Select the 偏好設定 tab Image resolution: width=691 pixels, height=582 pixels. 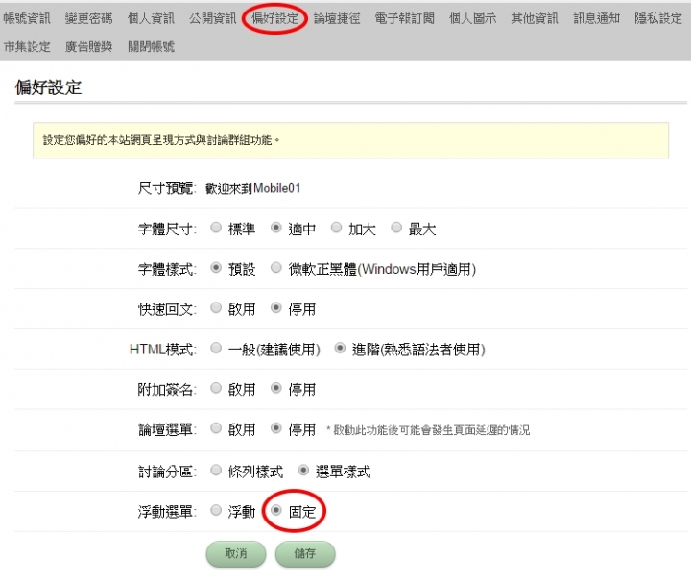click(275, 18)
